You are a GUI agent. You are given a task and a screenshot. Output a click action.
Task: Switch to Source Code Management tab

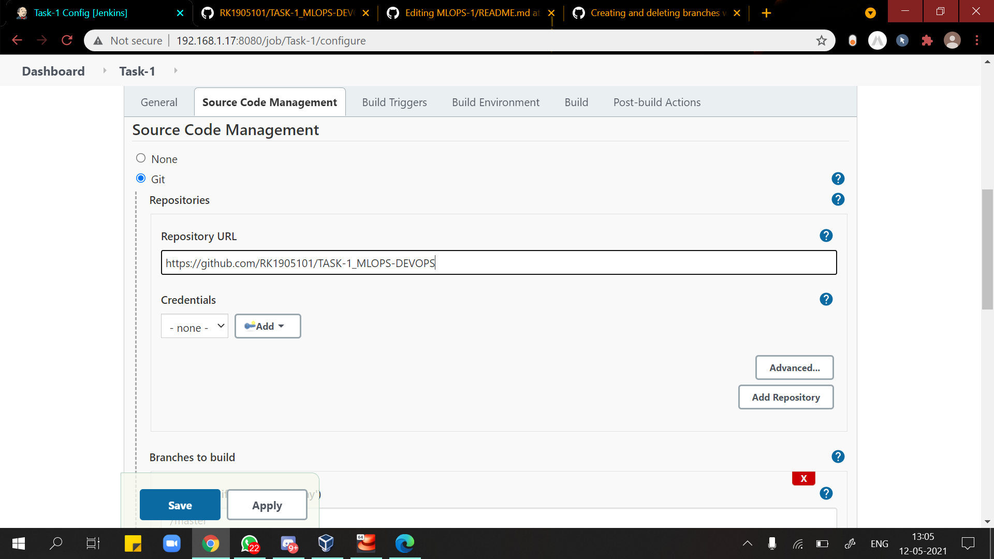click(x=270, y=102)
